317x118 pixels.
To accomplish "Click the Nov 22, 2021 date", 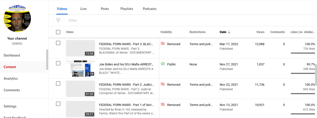I will tap(229, 85).
